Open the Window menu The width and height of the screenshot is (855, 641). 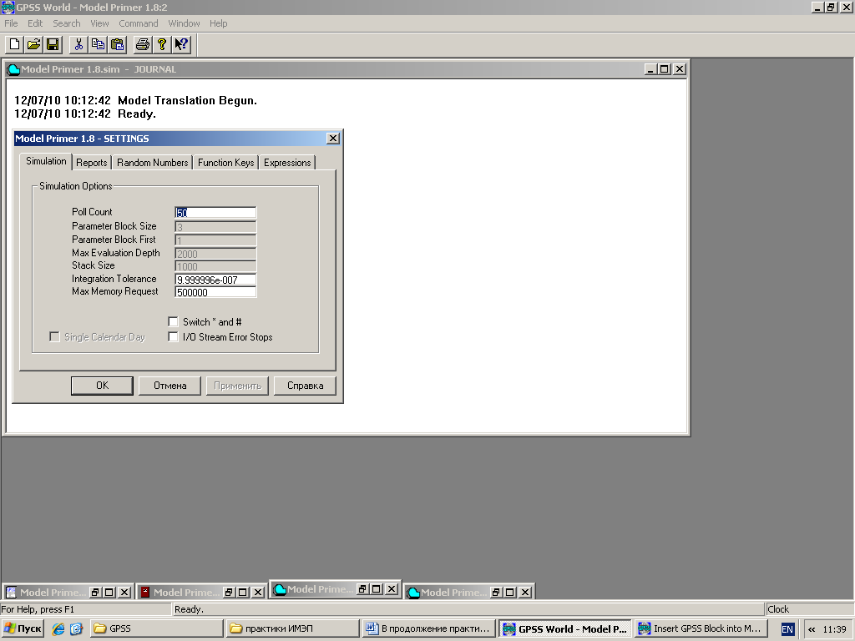pyautogui.click(x=184, y=23)
